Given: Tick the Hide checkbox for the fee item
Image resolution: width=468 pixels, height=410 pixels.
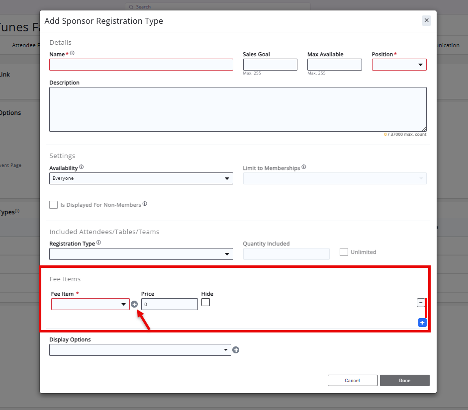Looking at the screenshot, I should point(205,302).
